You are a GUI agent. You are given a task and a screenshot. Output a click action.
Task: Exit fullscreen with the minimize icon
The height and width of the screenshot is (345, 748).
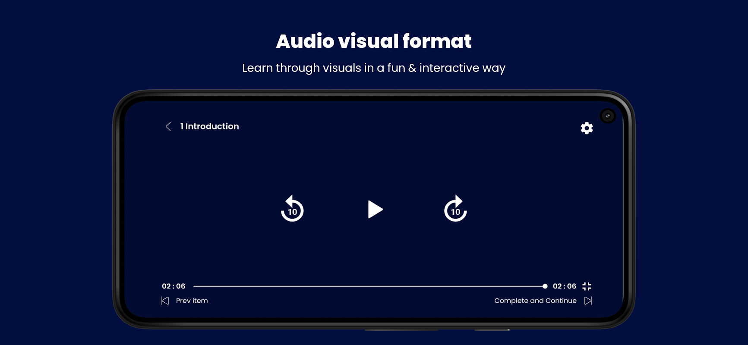coord(587,286)
